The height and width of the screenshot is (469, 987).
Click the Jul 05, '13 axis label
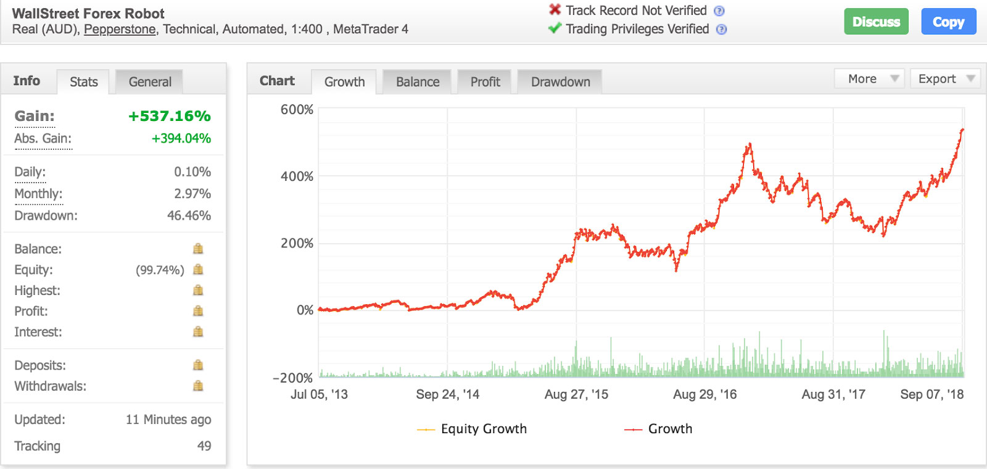point(319,394)
